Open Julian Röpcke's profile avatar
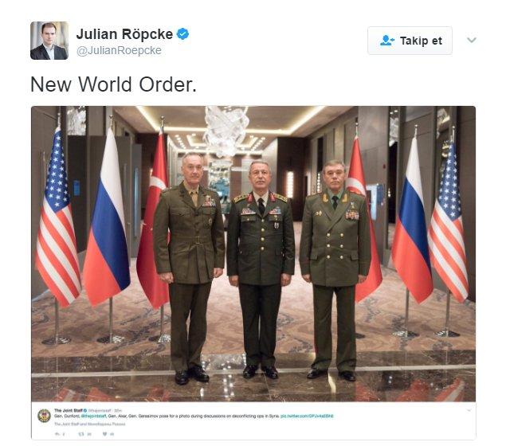The width and height of the screenshot is (506, 446). pos(49,41)
